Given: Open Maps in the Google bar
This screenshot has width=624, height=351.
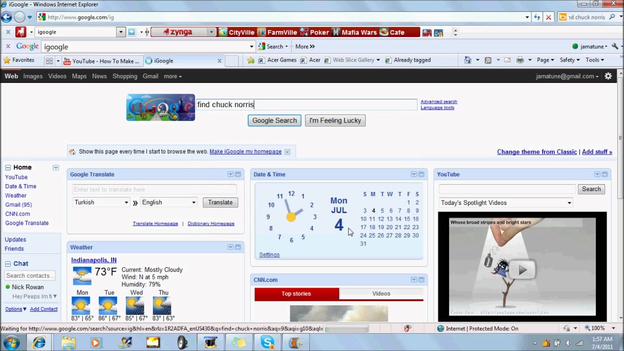Looking at the screenshot, I should pyautogui.click(x=79, y=76).
